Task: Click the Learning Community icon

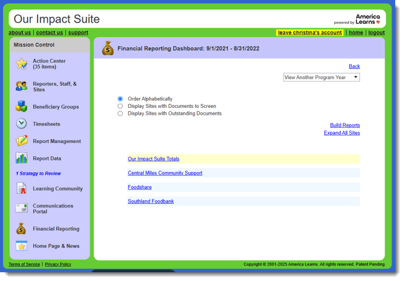Action: [x=21, y=188]
